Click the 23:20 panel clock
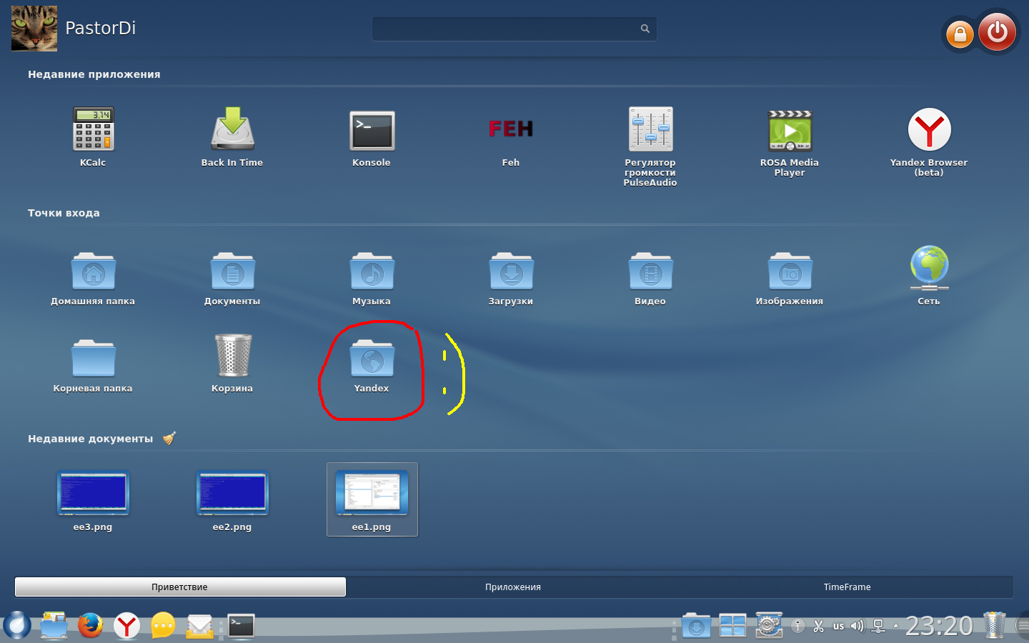Viewport: 1029px width, 643px height. coord(939,626)
